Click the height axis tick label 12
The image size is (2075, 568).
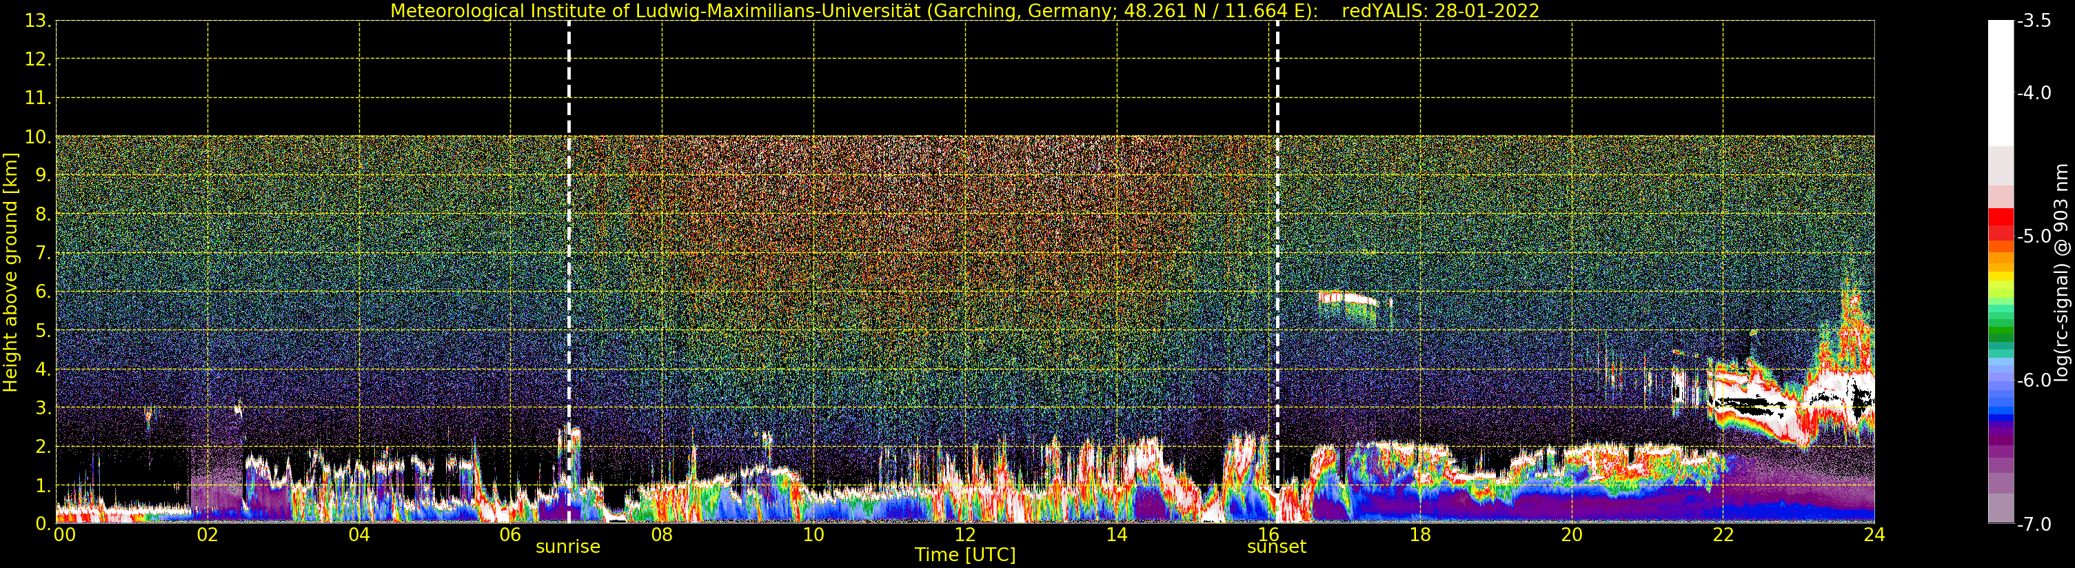click(38, 59)
